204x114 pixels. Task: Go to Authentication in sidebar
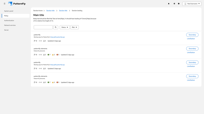click(x=9, y=21)
